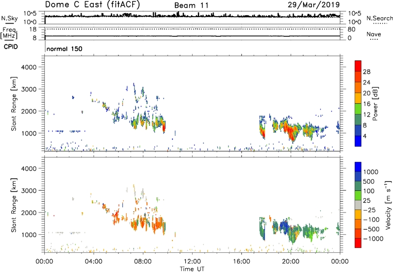The height and width of the screenshot is (272, 393).
Task: Click the velocity colorbar value '1000'
Action: tap(370, 172)
